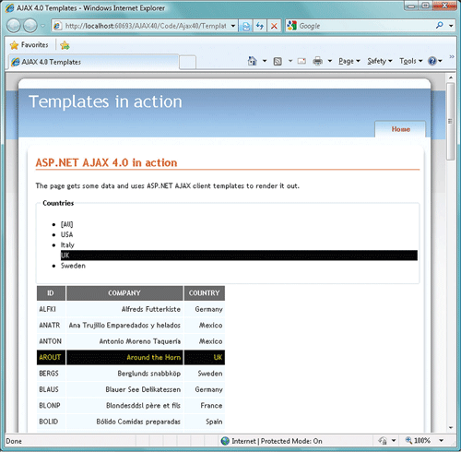This screenshot has height=452, width=461.
Task: Open the recent pages dropdown arrow
Action: coord(42,26)
